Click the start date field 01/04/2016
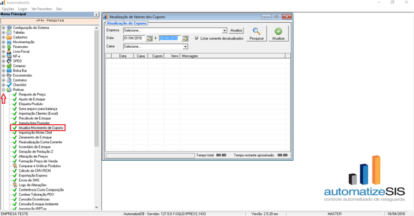The height and width of the screenshot is (216, 414). tap(135, 39)
